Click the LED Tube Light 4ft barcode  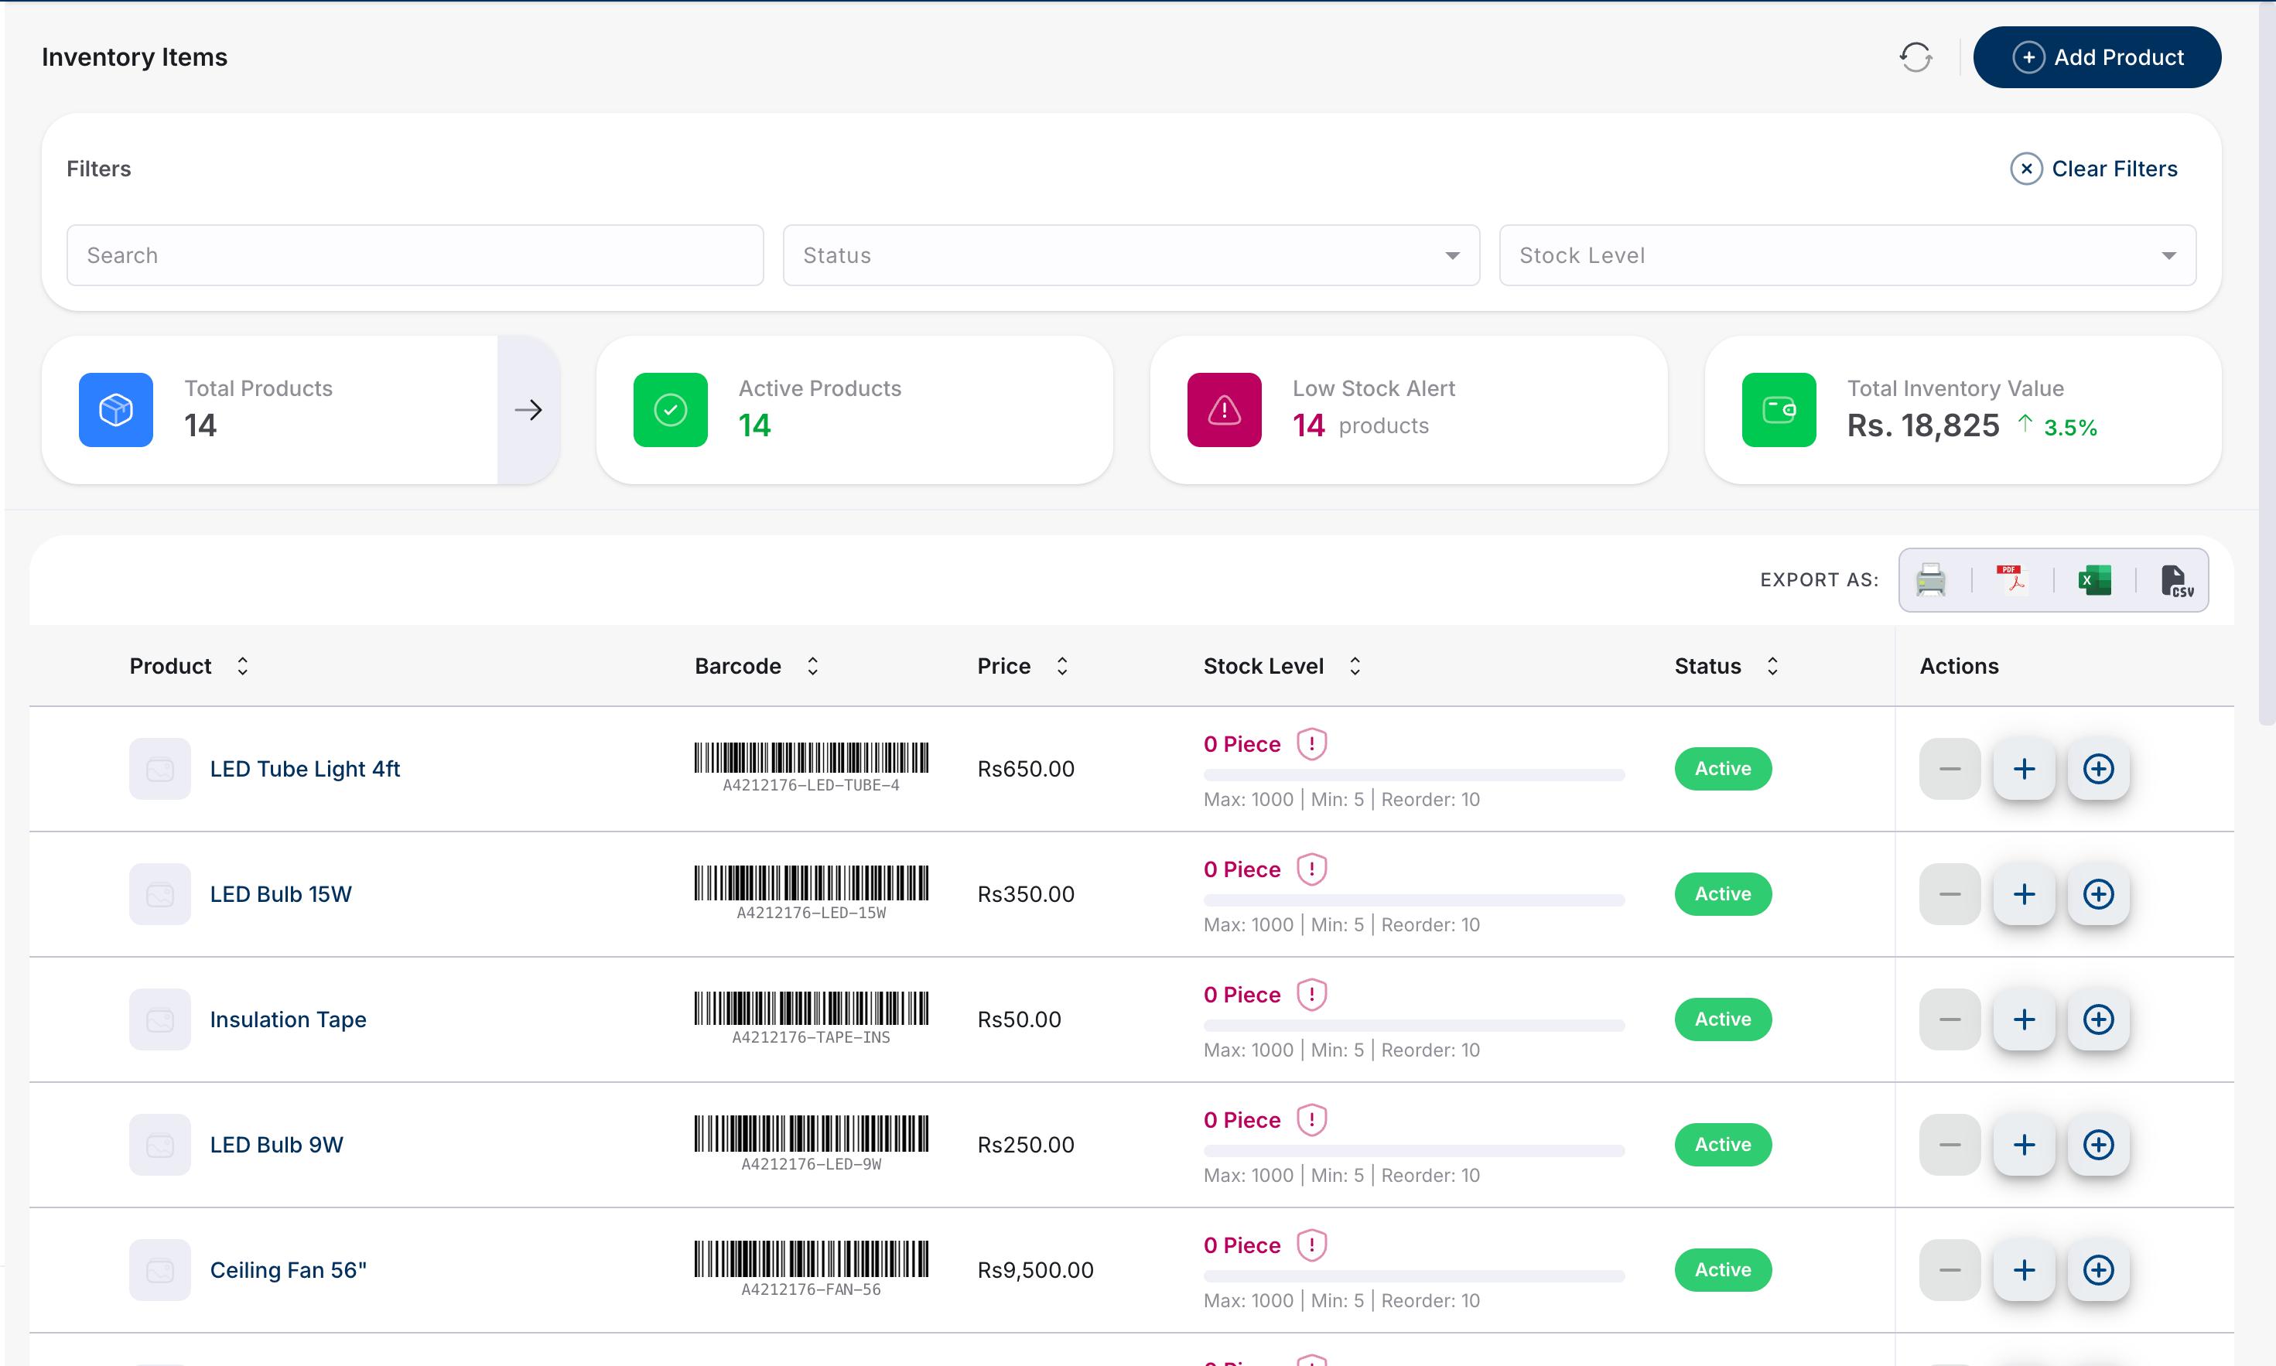pos(811,767)
